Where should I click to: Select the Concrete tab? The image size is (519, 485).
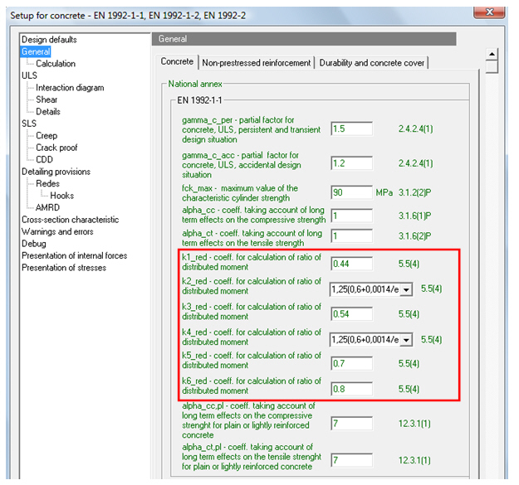(177, 62)
